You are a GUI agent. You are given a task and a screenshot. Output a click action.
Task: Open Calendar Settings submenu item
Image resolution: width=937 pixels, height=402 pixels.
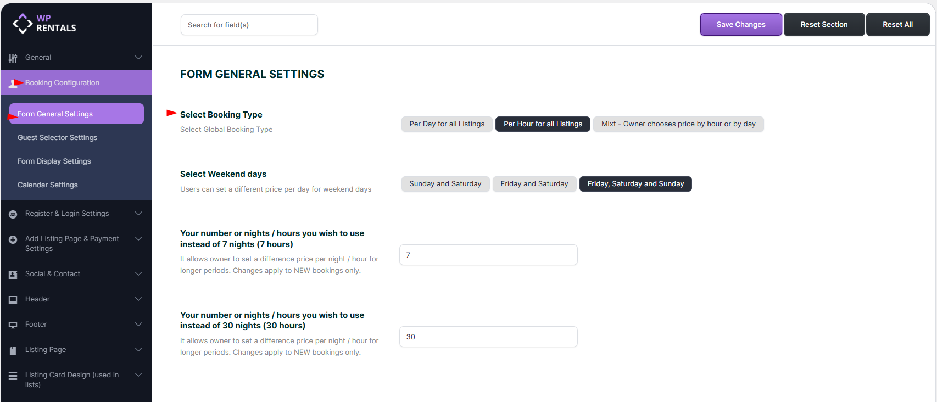(x=48, y=185)
